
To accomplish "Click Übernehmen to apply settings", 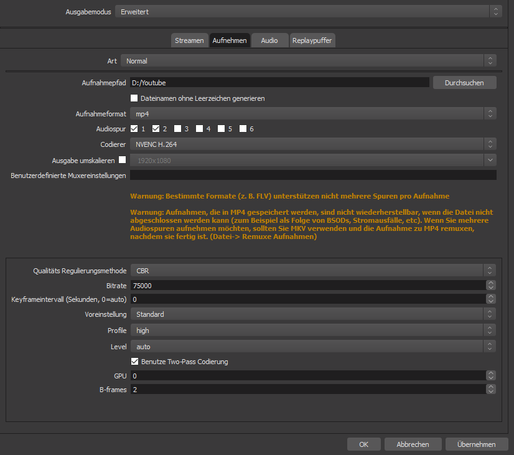I will pos(477,444).
